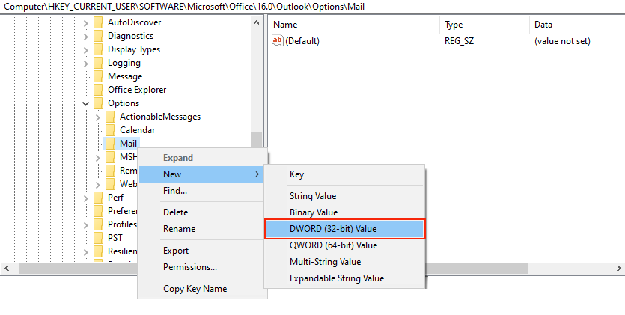Choose DWORD (32-bit) Value from submenu
Viewport: 625px width, 315px height.
point(344,228)
